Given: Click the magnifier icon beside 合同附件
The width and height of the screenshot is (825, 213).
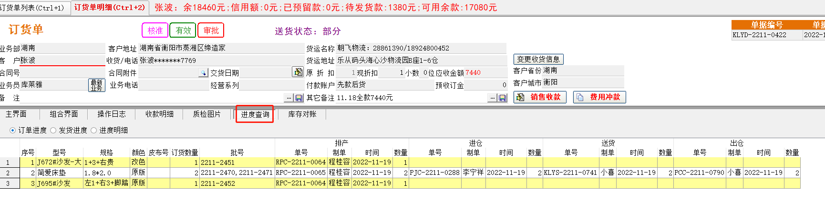Looking at the screenshot, I should pos(203,73).
